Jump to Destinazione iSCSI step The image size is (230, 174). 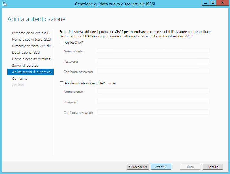click(x=26, y=52)
